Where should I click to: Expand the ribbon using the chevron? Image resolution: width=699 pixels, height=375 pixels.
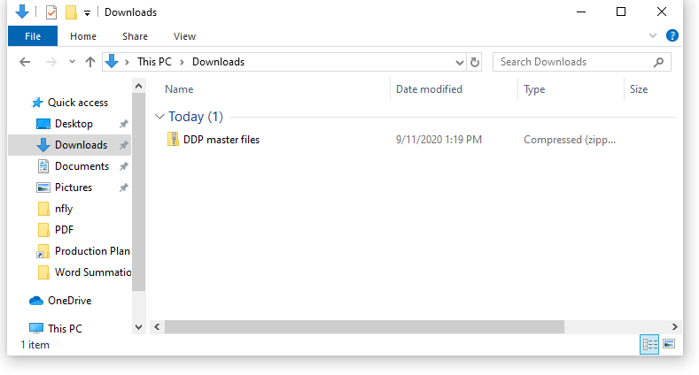pos(653,36)
